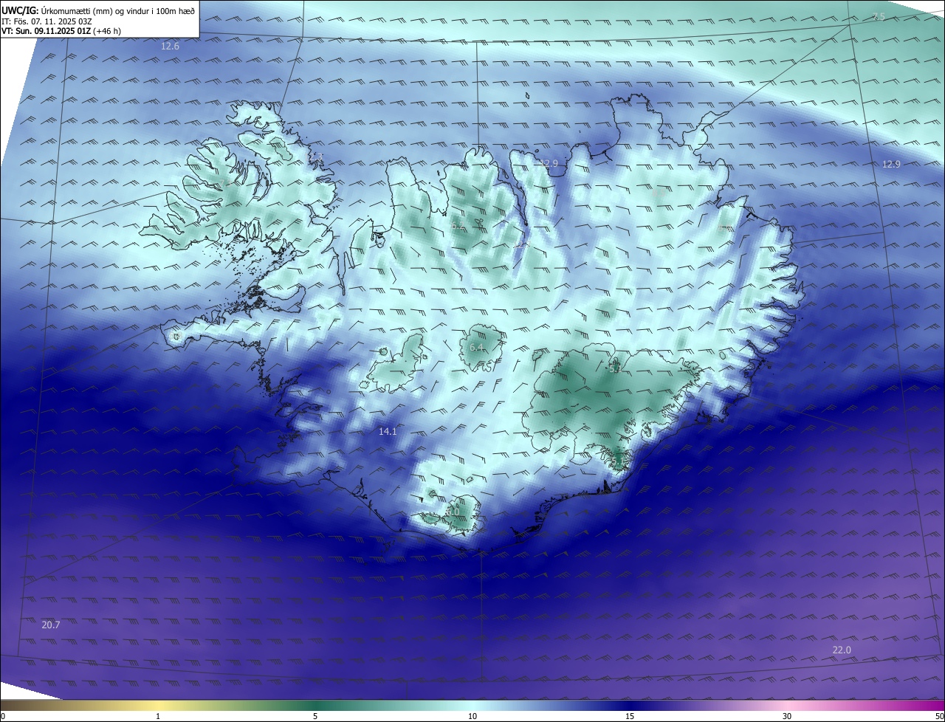The height and width of the screenshot is (722, 945).
Task: Click tick label 5 on the color scale
Action: [x=315, y=716]
